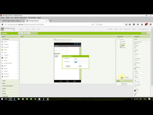This screenshot has height=115, width=153.
Task: Select the DatePicker palette component
Action: click(6, 47)
